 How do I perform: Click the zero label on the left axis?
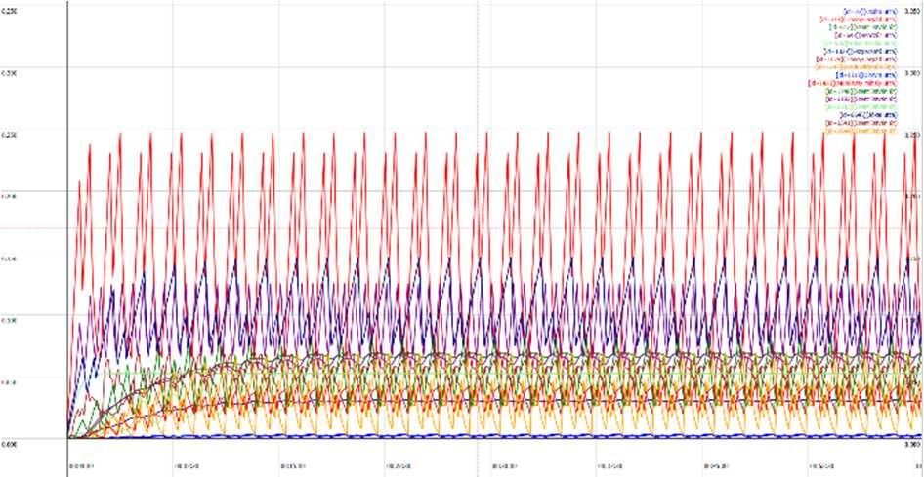(x=9, y=445)
